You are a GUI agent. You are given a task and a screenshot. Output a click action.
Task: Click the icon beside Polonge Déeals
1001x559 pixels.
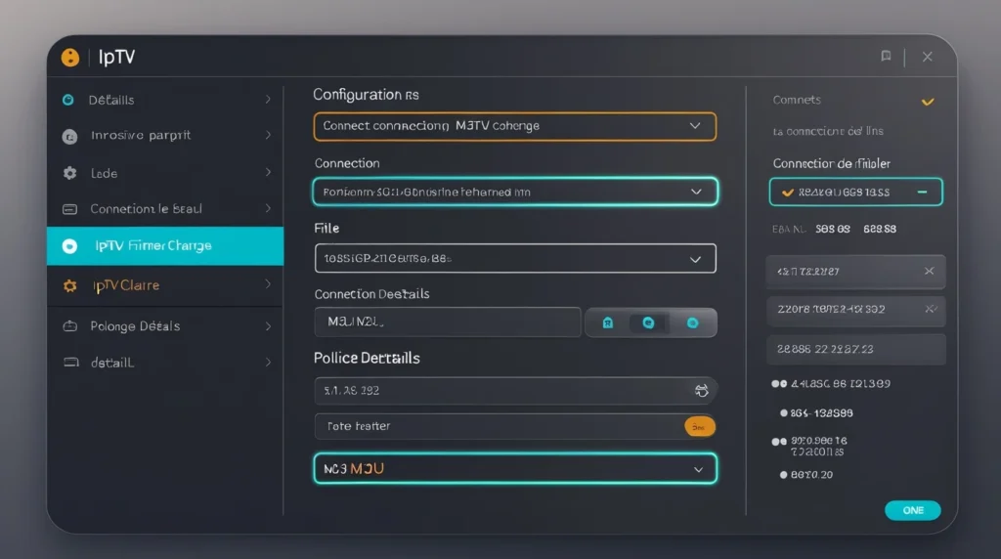tap(69, 326)
